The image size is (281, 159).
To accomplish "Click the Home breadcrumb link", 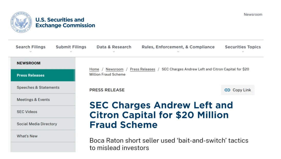I will pyautogui.click(x=94, y=69).
